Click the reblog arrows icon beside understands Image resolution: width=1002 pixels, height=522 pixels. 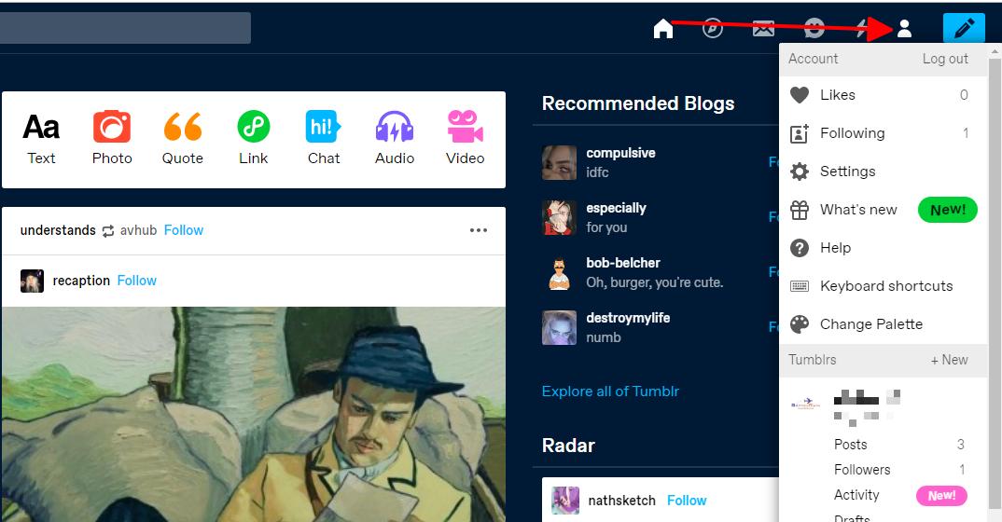(108, 231)
